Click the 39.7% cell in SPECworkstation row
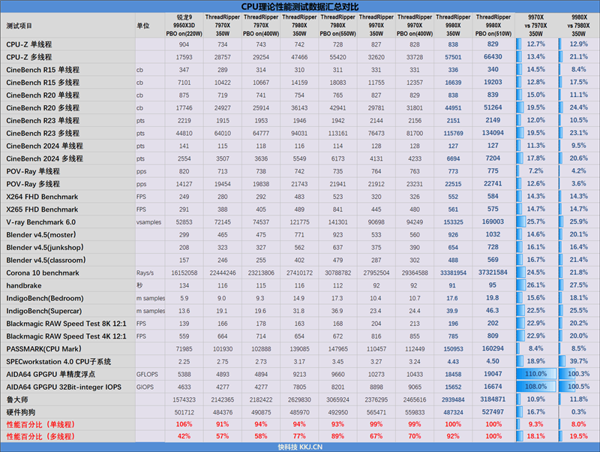This screenshot has height=452, width=600. coord(578,361)
